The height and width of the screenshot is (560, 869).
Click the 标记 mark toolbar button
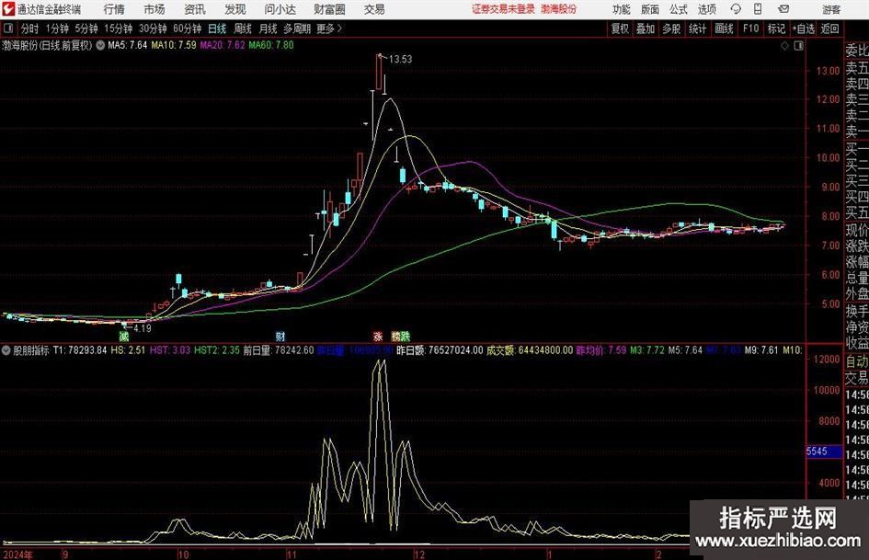[x=776, y=29]
